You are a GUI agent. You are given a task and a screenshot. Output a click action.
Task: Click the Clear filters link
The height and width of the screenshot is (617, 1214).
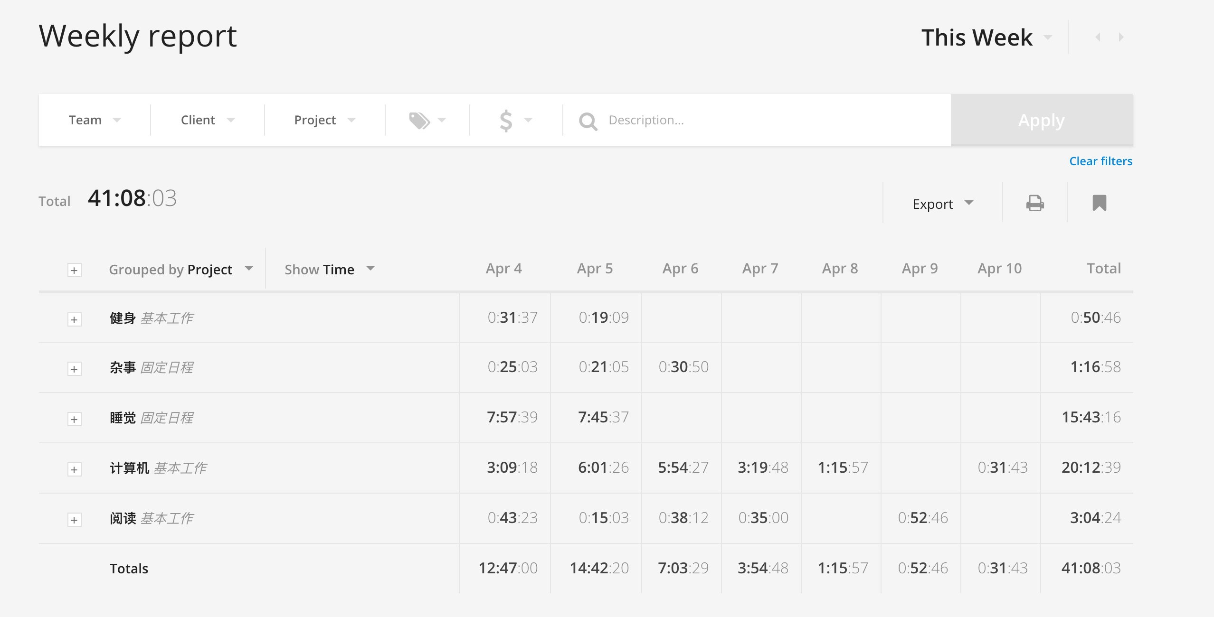point(1100,161)
